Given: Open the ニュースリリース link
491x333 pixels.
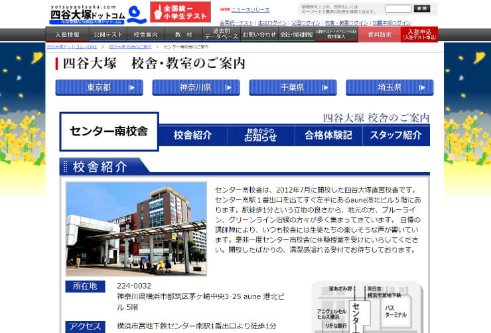Looking at the screenshot, I should click(250, 10).
